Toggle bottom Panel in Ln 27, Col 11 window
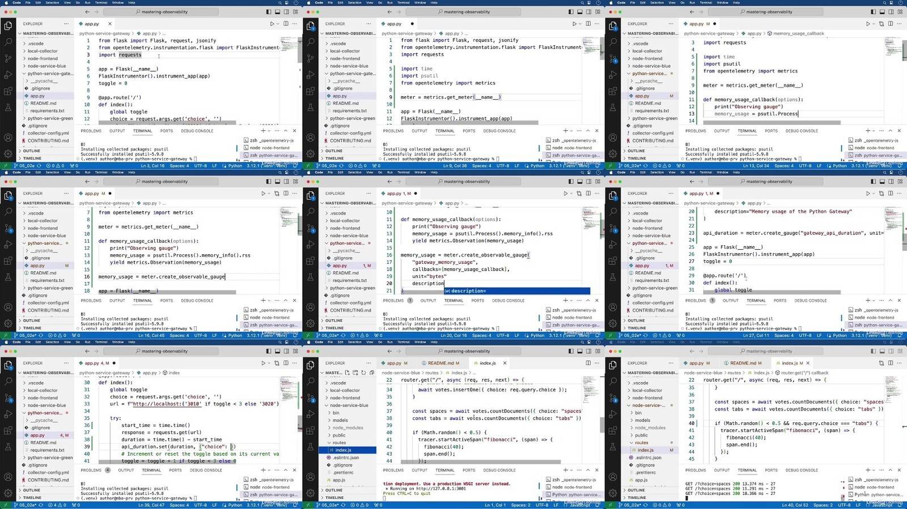Image resolution: width=907 pixels, height=509 pixels. (x=882, y=182)
